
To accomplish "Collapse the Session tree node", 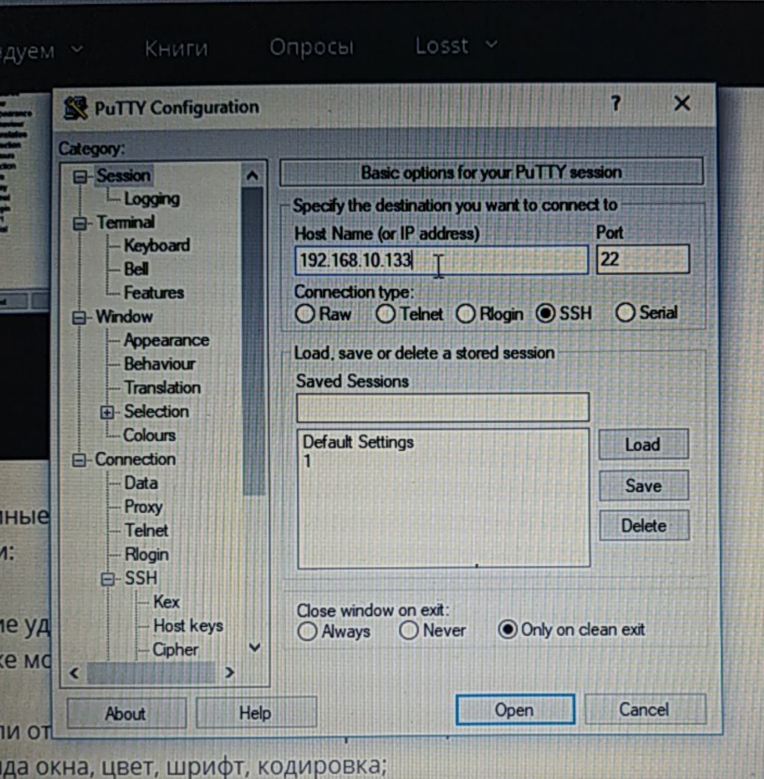I will 80,176.
